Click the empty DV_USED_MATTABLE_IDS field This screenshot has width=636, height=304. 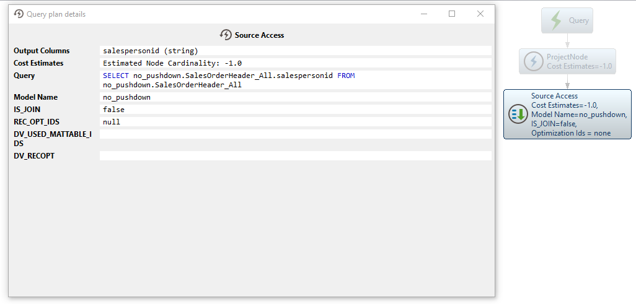click(x=295, y=134)
